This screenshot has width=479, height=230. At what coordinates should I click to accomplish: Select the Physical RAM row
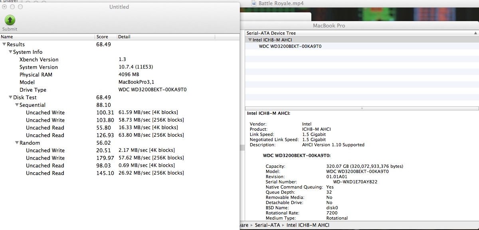120,75
